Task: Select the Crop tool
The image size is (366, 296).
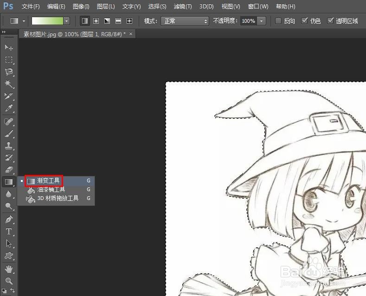Action: (9, 96)
